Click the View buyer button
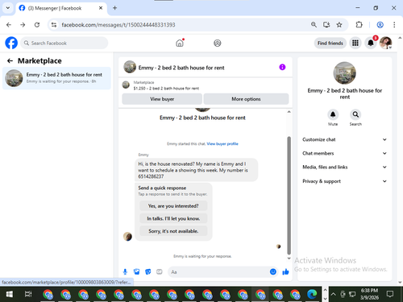Image resolution: width=403 pixels, height=302 pixels. (x=162, y=99)
